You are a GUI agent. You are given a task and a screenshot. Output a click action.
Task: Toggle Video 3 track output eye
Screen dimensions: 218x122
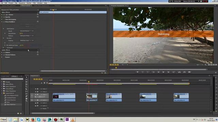[x=35, y=89]
